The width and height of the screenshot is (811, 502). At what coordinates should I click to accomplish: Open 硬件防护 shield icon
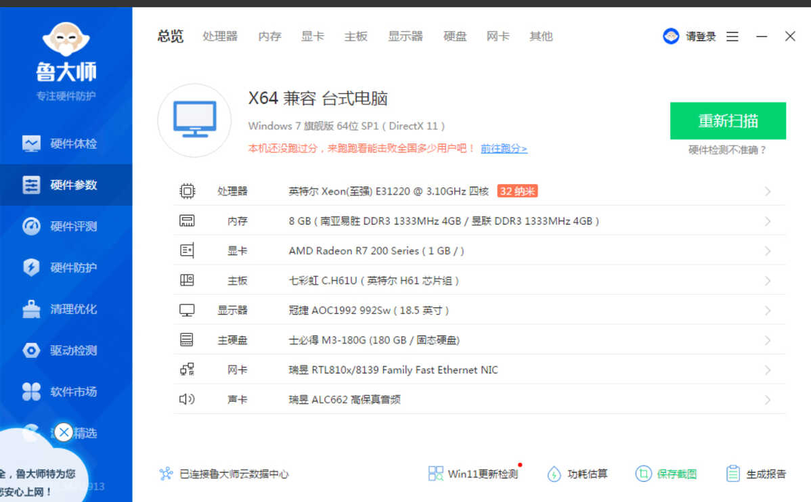tap(32, 268)
